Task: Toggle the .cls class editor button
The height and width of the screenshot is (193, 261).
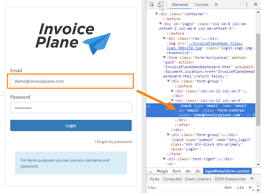Action: (x=239, y=187)
